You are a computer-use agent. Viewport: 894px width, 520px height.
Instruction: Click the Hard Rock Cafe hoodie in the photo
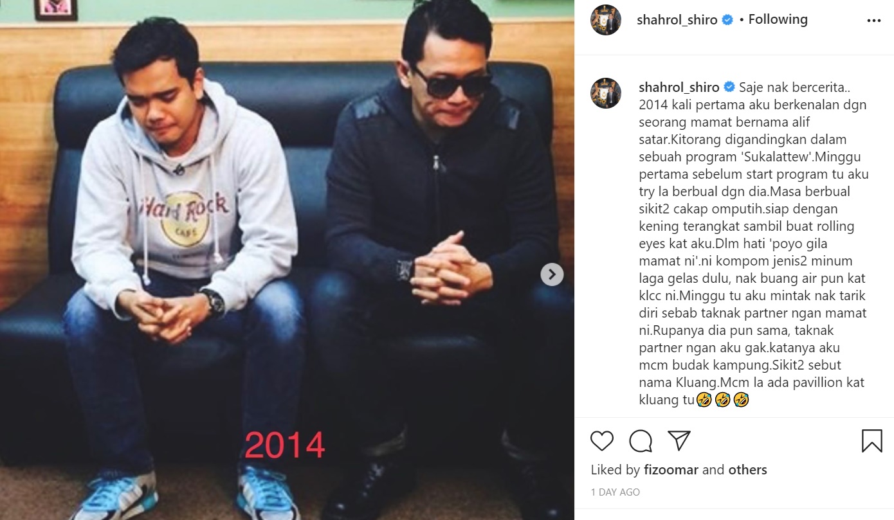click(x=185, y=186)
